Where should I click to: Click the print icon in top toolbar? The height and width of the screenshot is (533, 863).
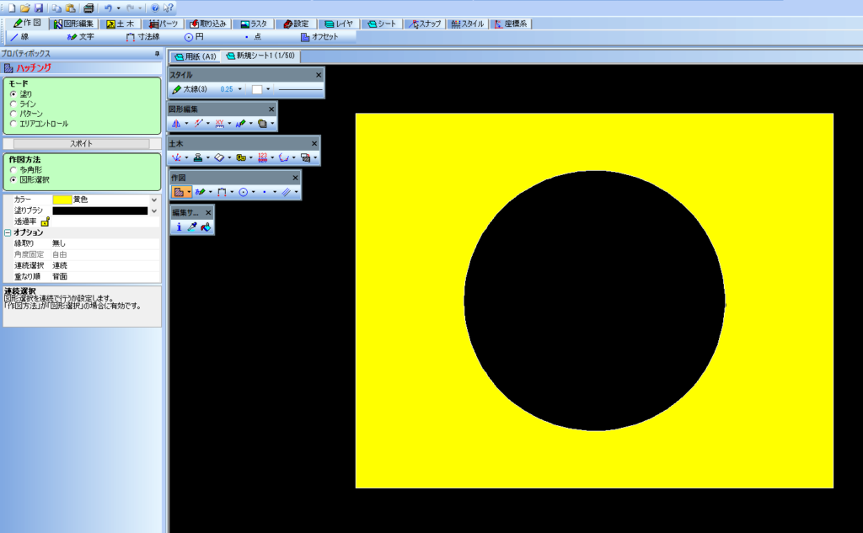click(x=88, y=8)
